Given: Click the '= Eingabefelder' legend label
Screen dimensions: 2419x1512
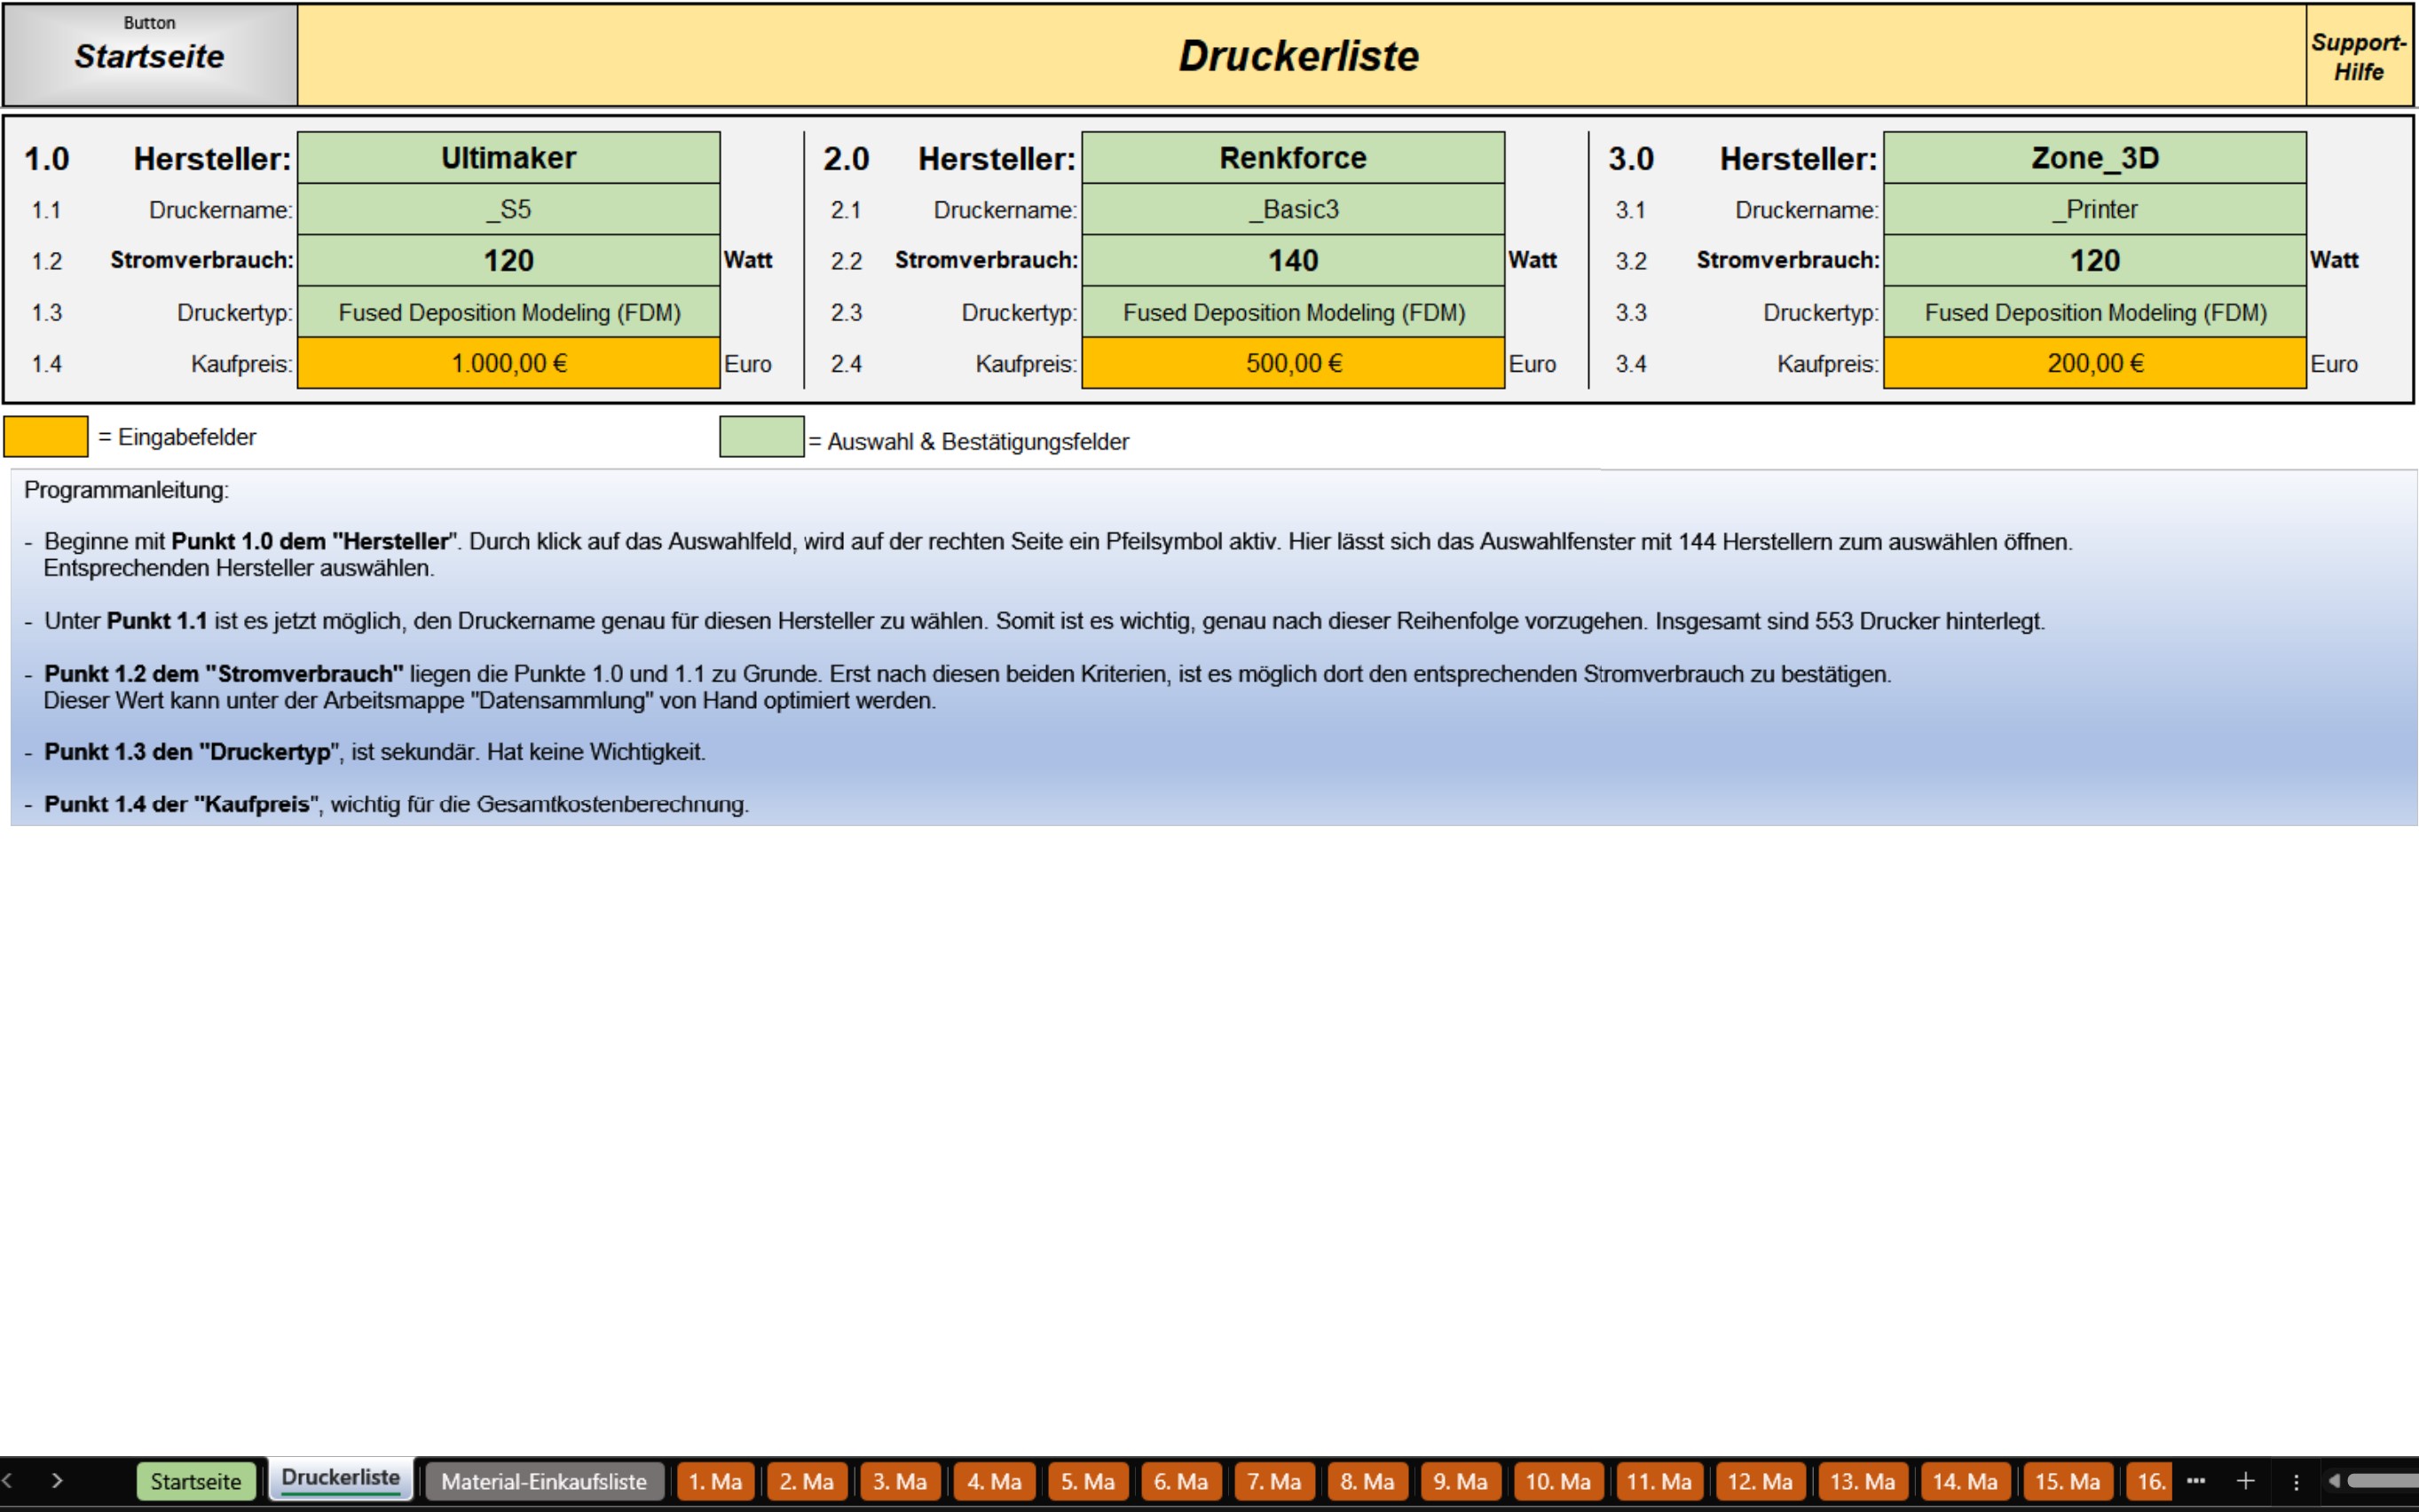Looking at the screenshot, I should tap(177, 437).
